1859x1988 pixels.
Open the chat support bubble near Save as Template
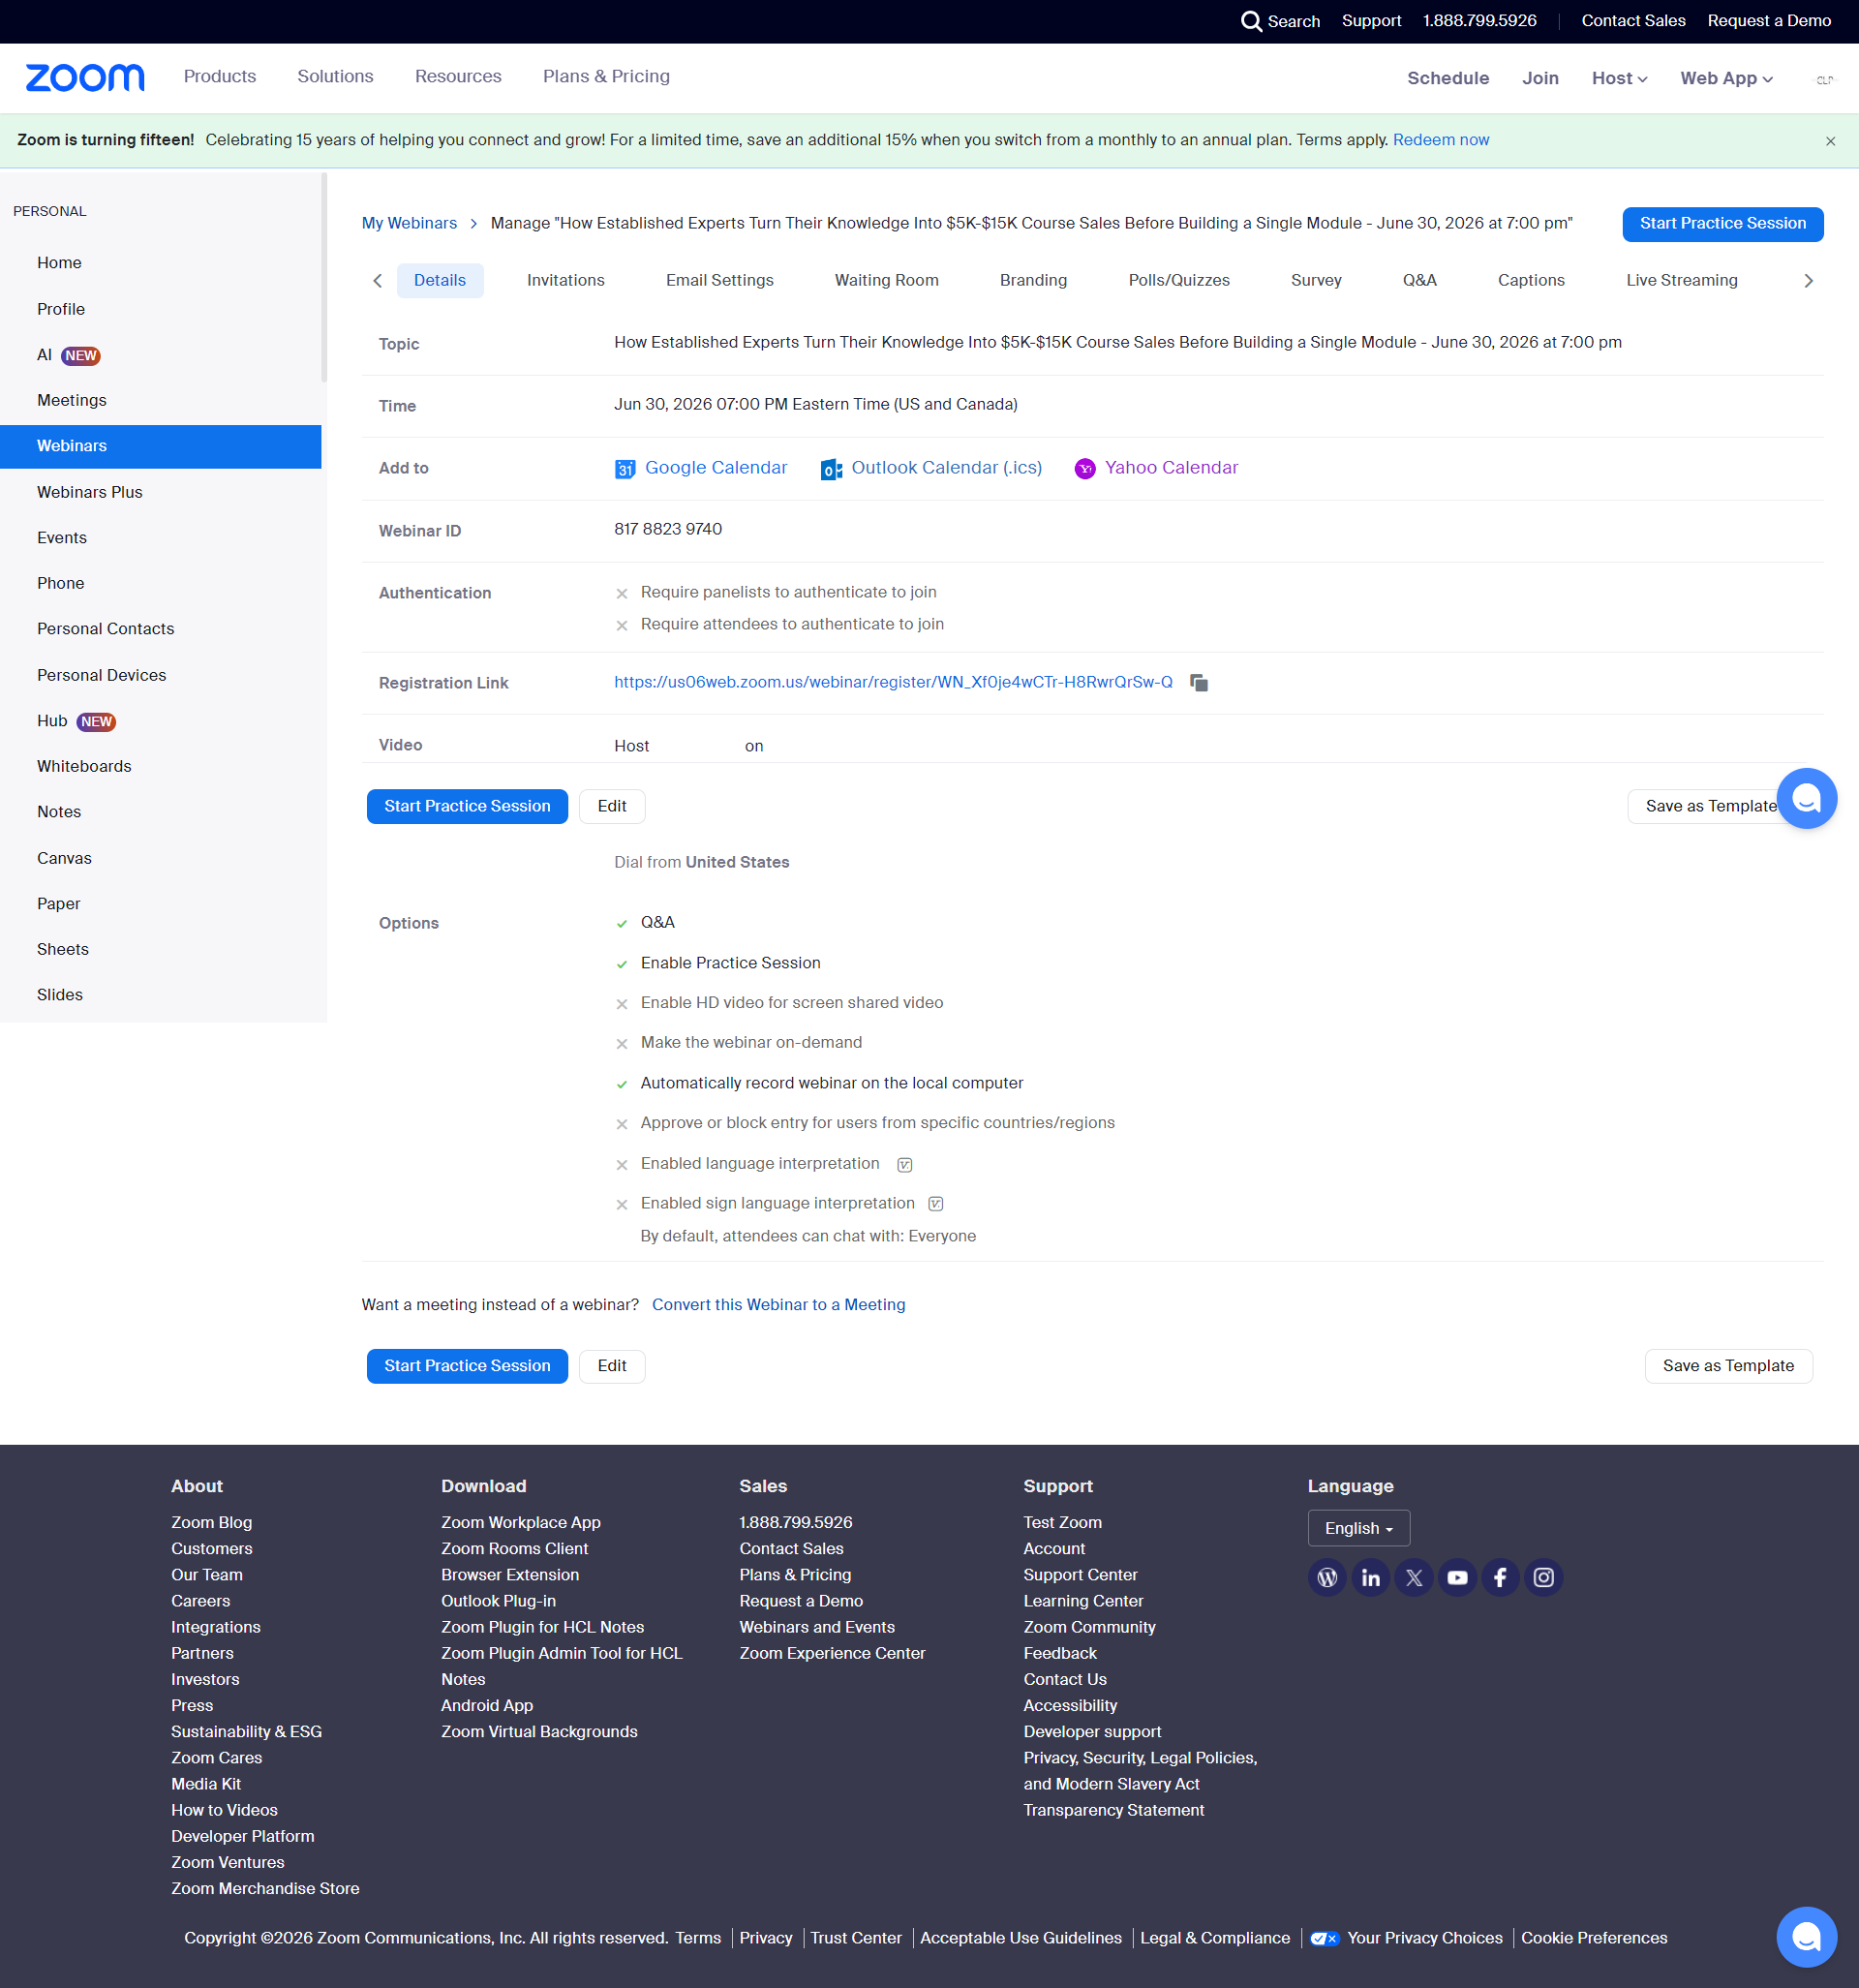tap(1806, 798)
